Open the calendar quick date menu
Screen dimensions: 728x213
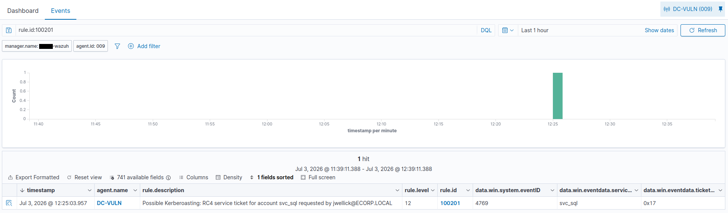click(x=508, y=30)
